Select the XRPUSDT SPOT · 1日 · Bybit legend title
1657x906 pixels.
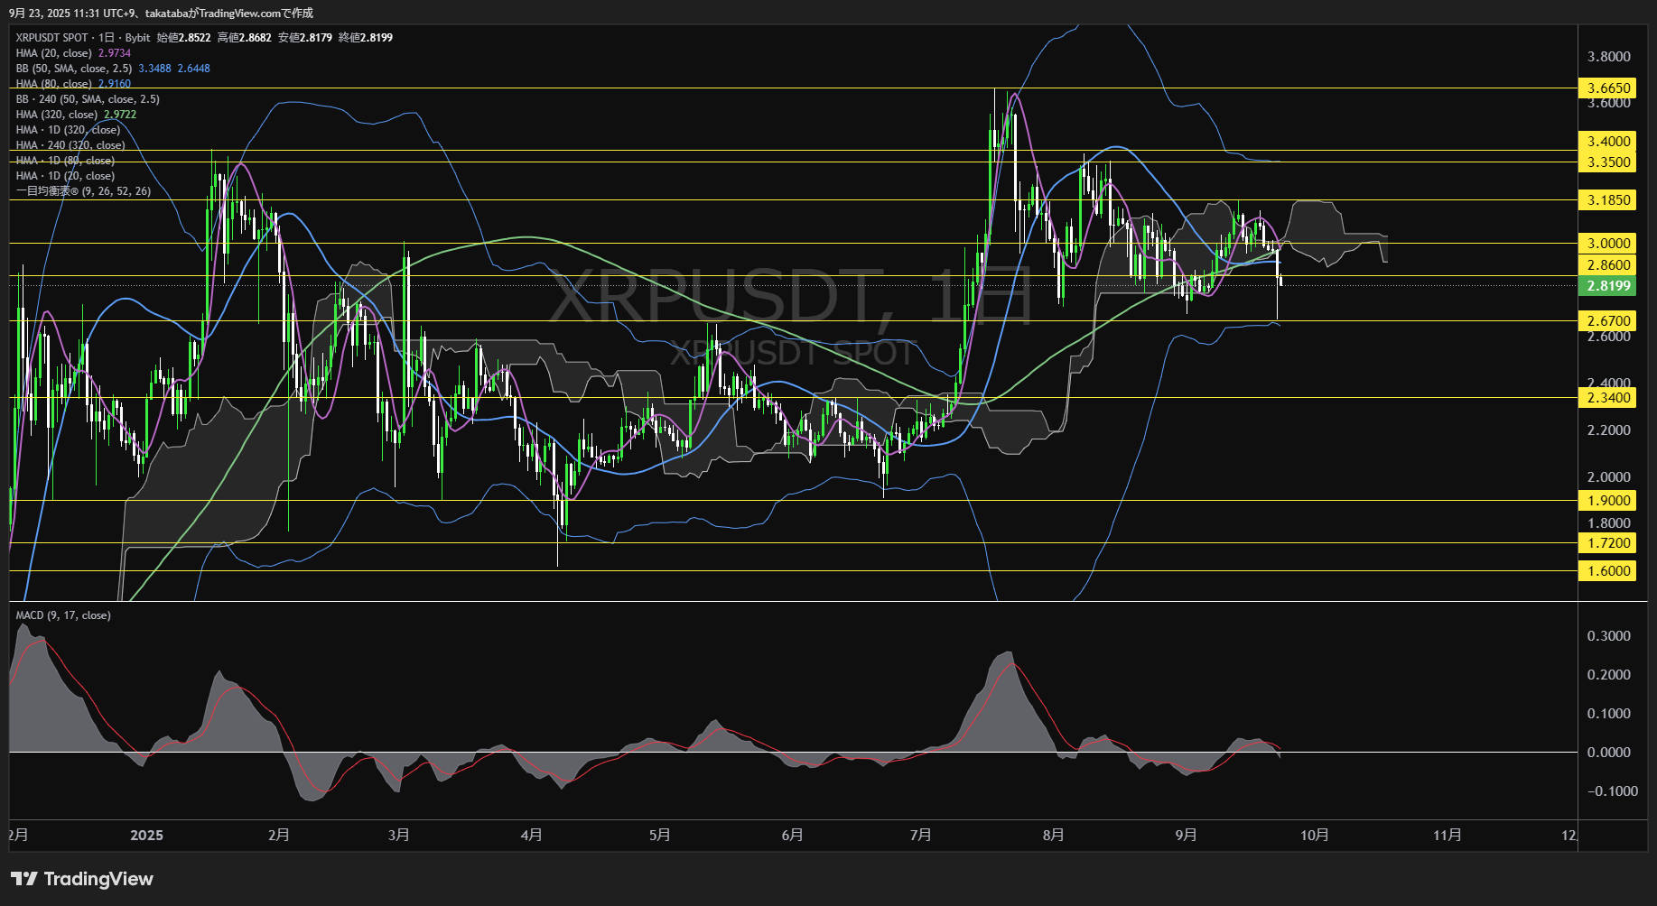(x=83, y=38)
